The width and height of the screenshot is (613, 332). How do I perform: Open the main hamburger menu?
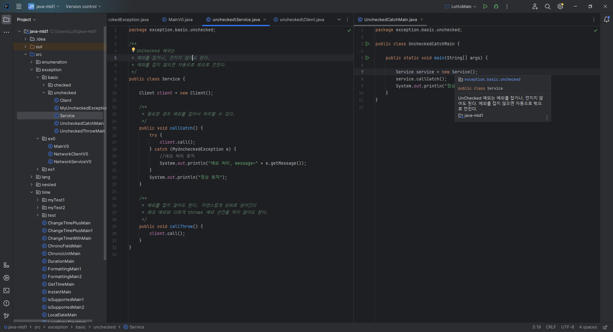pos(19,6)
